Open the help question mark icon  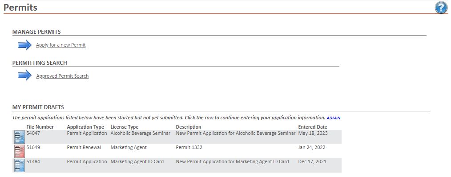point(441,8)
